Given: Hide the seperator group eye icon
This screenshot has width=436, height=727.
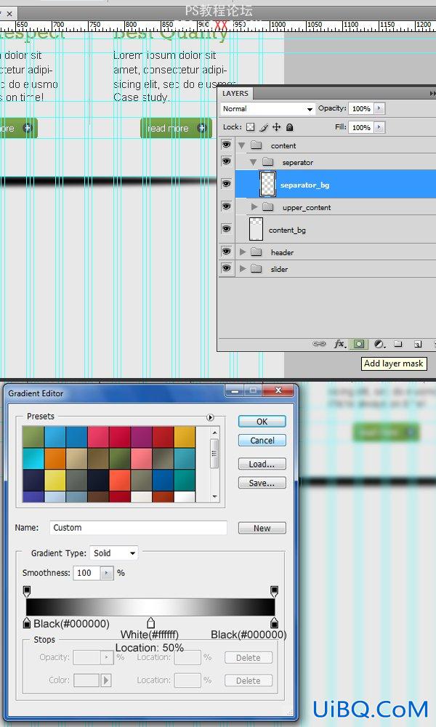Looking at the screenshot, I should point(226,161).
